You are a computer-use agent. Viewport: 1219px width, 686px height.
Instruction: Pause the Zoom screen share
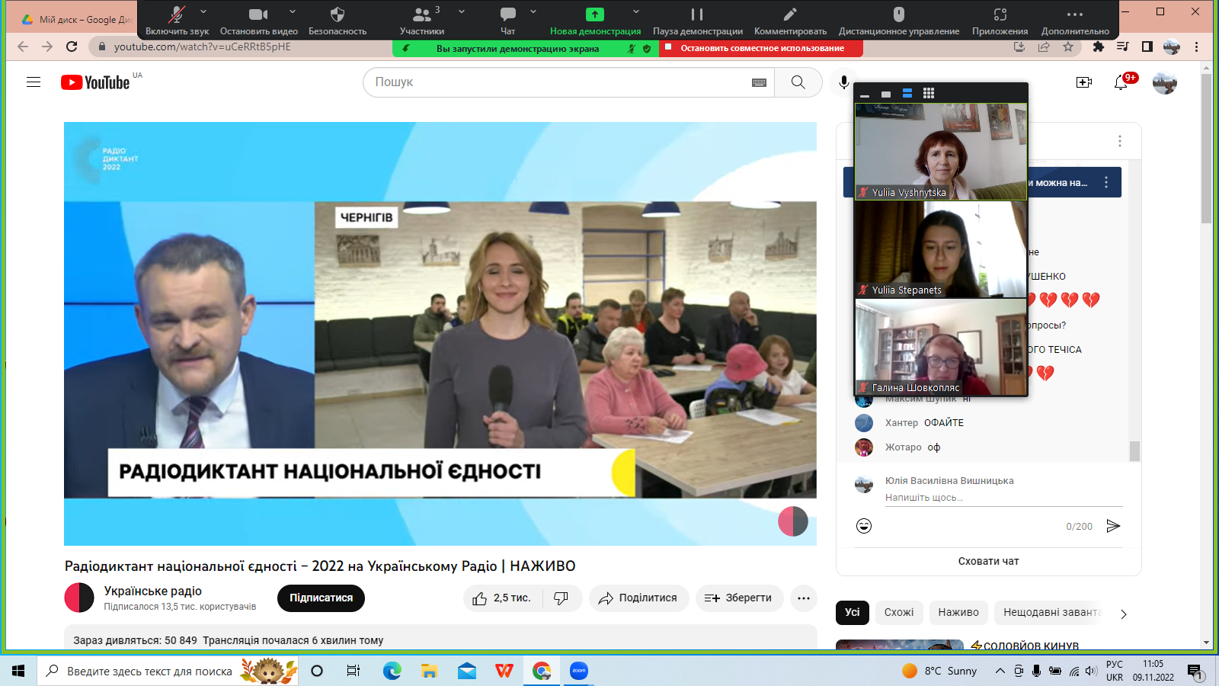[697, 14]
